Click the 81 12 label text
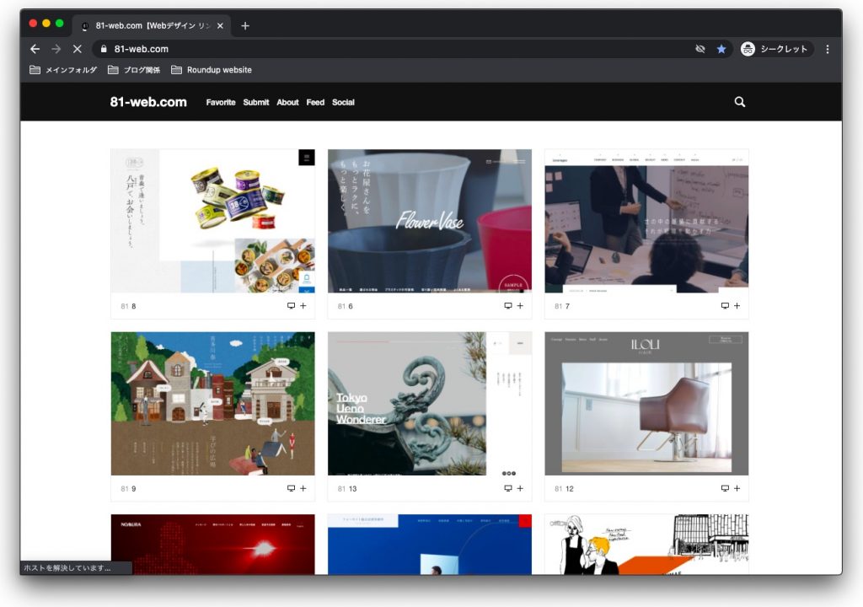 pos(564,489)
